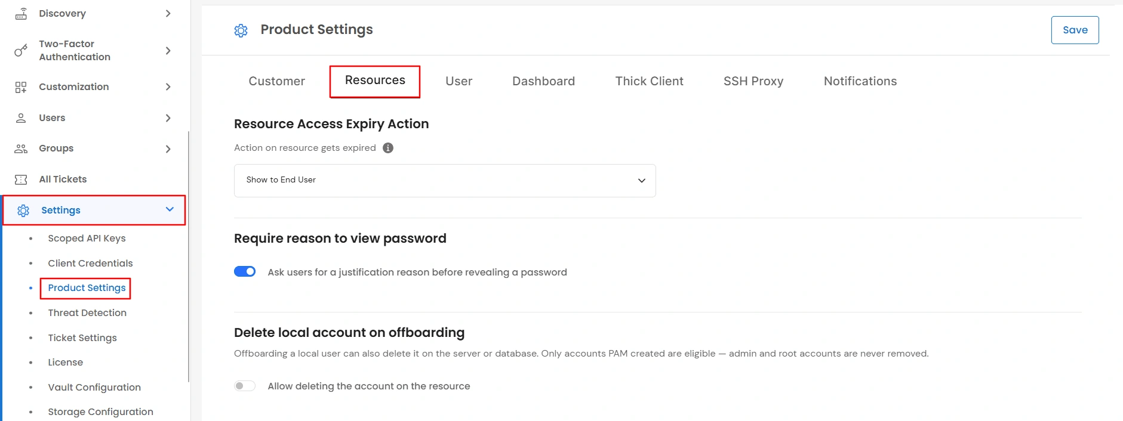This screenshot has height=421, width=1123.
Task: Expand the Users chevron
Action: [168, 118]
